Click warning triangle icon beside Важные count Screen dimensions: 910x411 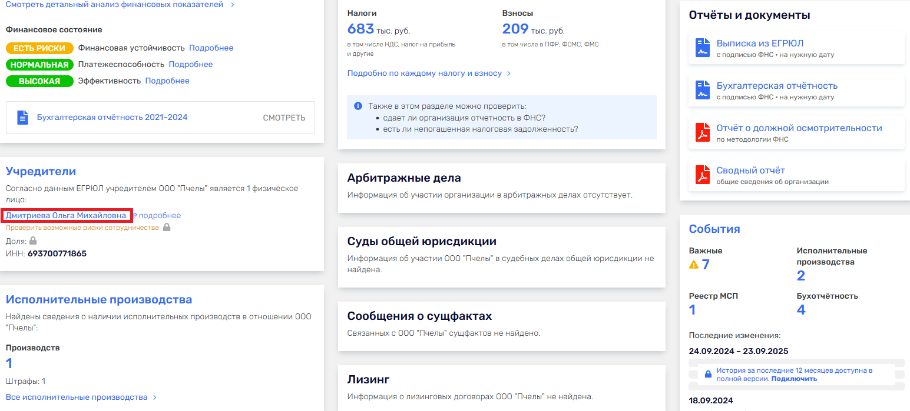tap(694, 265)
